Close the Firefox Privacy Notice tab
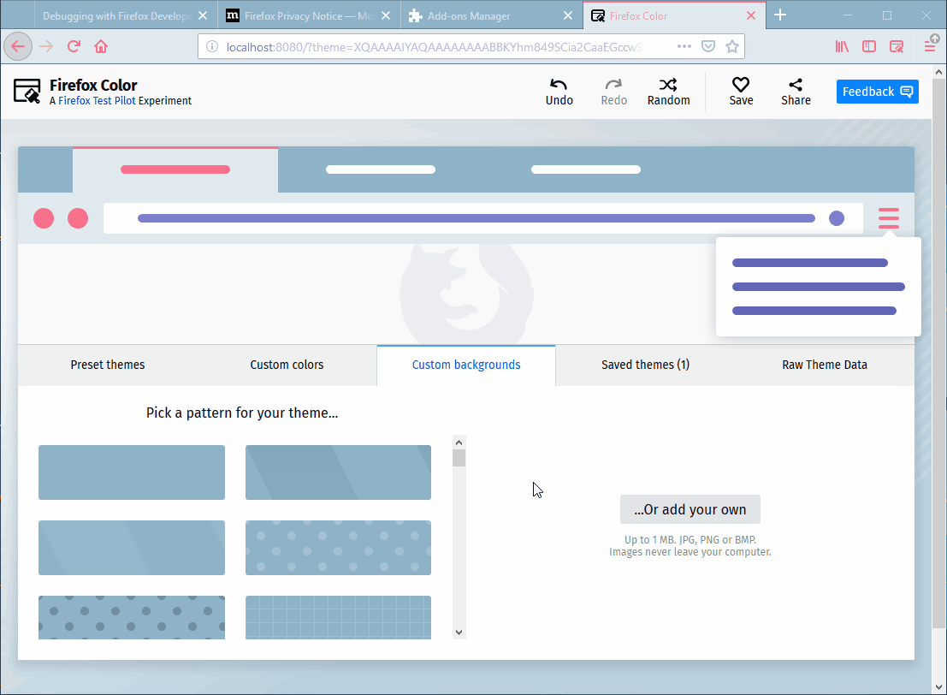This screenshot has height=695, width=947. pos(386,15)
